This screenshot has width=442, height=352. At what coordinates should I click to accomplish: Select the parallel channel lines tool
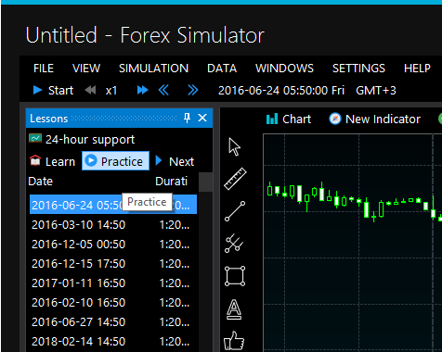tap(234, 244)
